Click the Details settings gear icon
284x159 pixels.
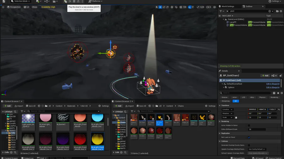click(282, 93)
